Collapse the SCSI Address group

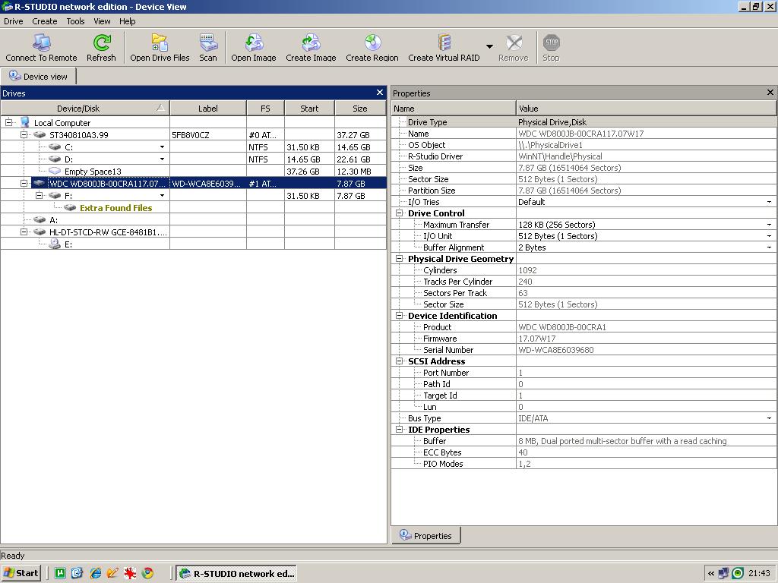(400, 361)
